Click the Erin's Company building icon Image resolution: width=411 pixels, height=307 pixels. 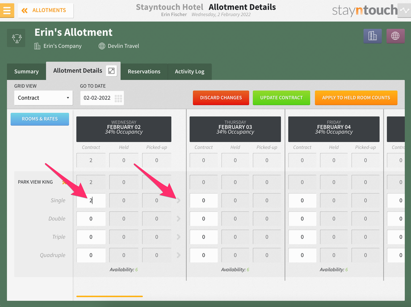click(37, 46)
